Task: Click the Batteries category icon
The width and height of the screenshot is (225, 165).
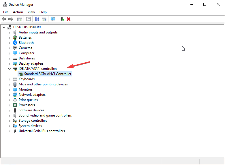Action: pyautogui.click(x=15, y=37)
